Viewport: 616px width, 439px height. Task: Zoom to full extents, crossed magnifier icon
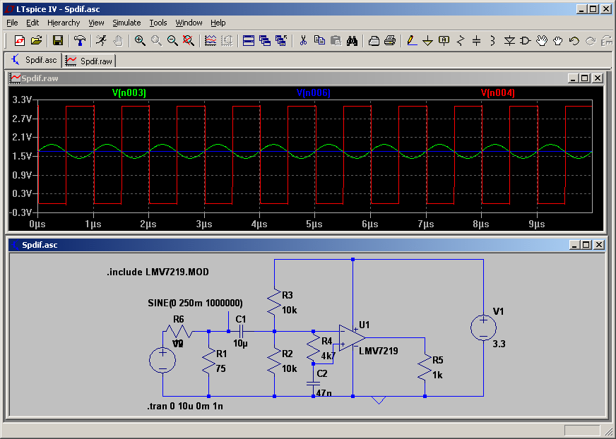[x=189, y=40]
